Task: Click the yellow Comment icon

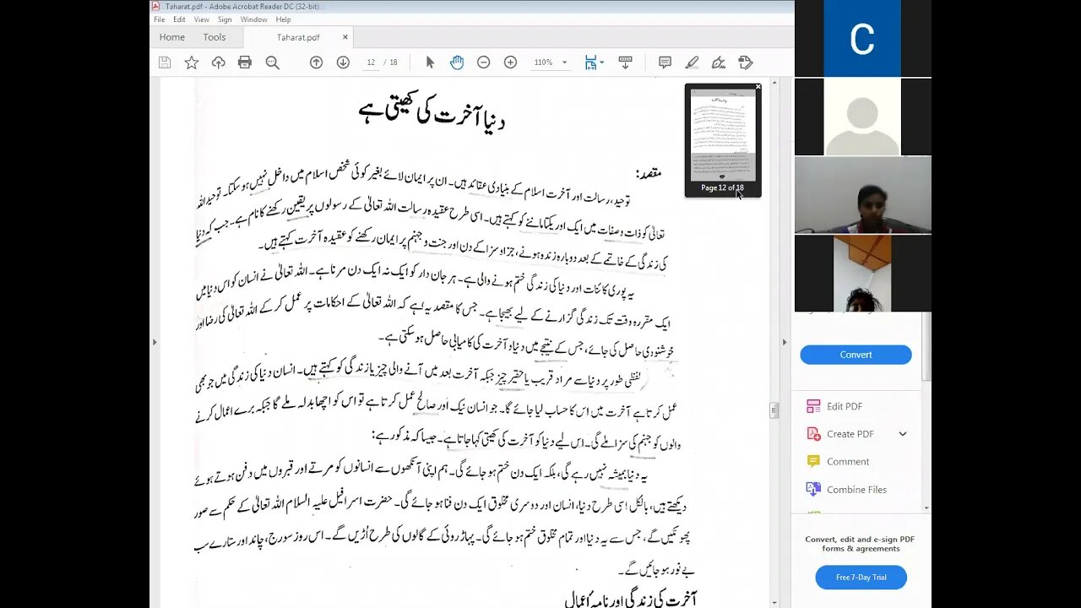Action: [x=813, y=462]
